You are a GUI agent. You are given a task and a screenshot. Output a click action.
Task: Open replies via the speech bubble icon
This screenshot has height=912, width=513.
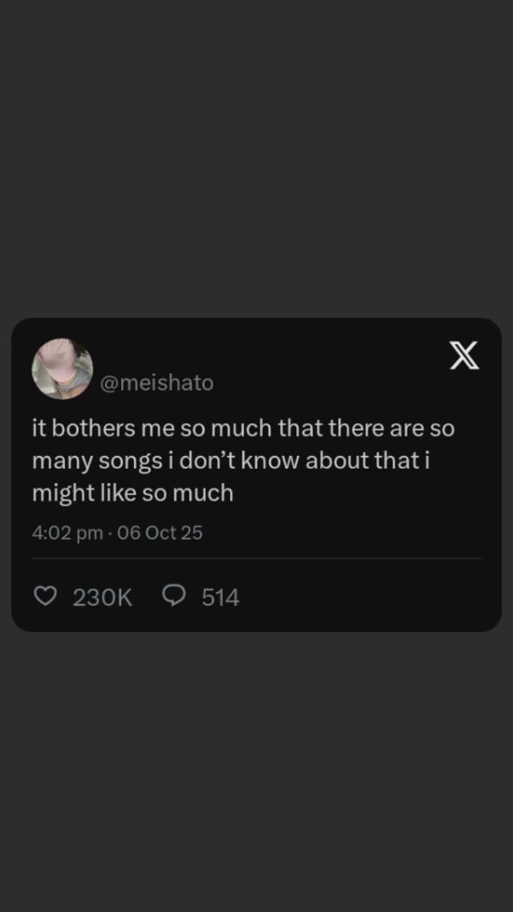(x=174, y=596)
